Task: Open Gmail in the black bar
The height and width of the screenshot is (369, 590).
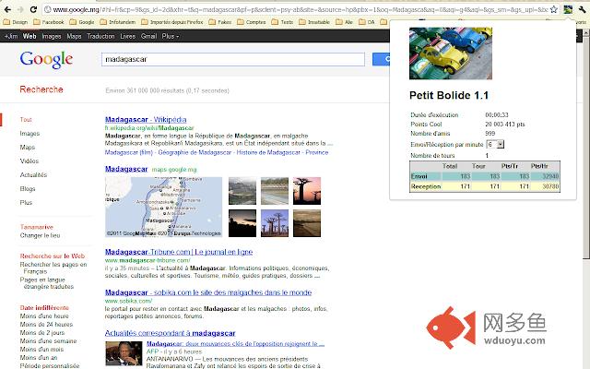Action: [148, 36]
